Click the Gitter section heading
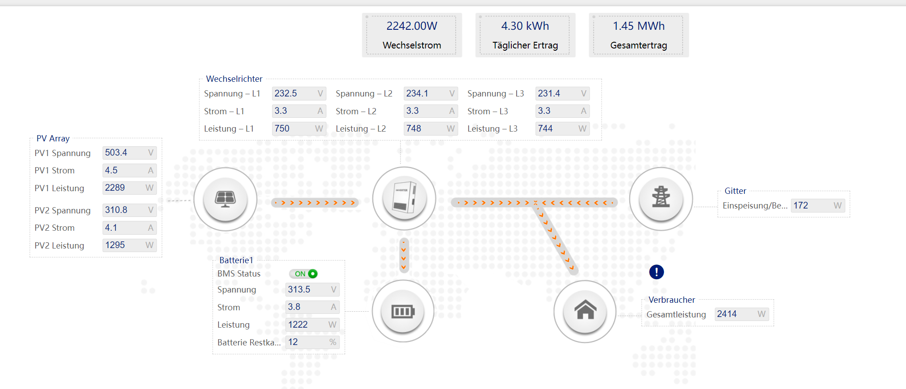The image size is (906, 389). point(735,191)
